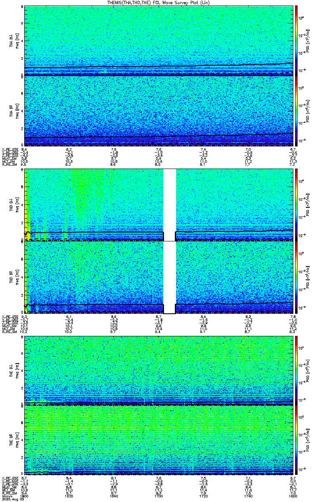Click the PSD color bar beside THD Bll panel
This screenshot has height=502, width=313.
coord(296,277)
